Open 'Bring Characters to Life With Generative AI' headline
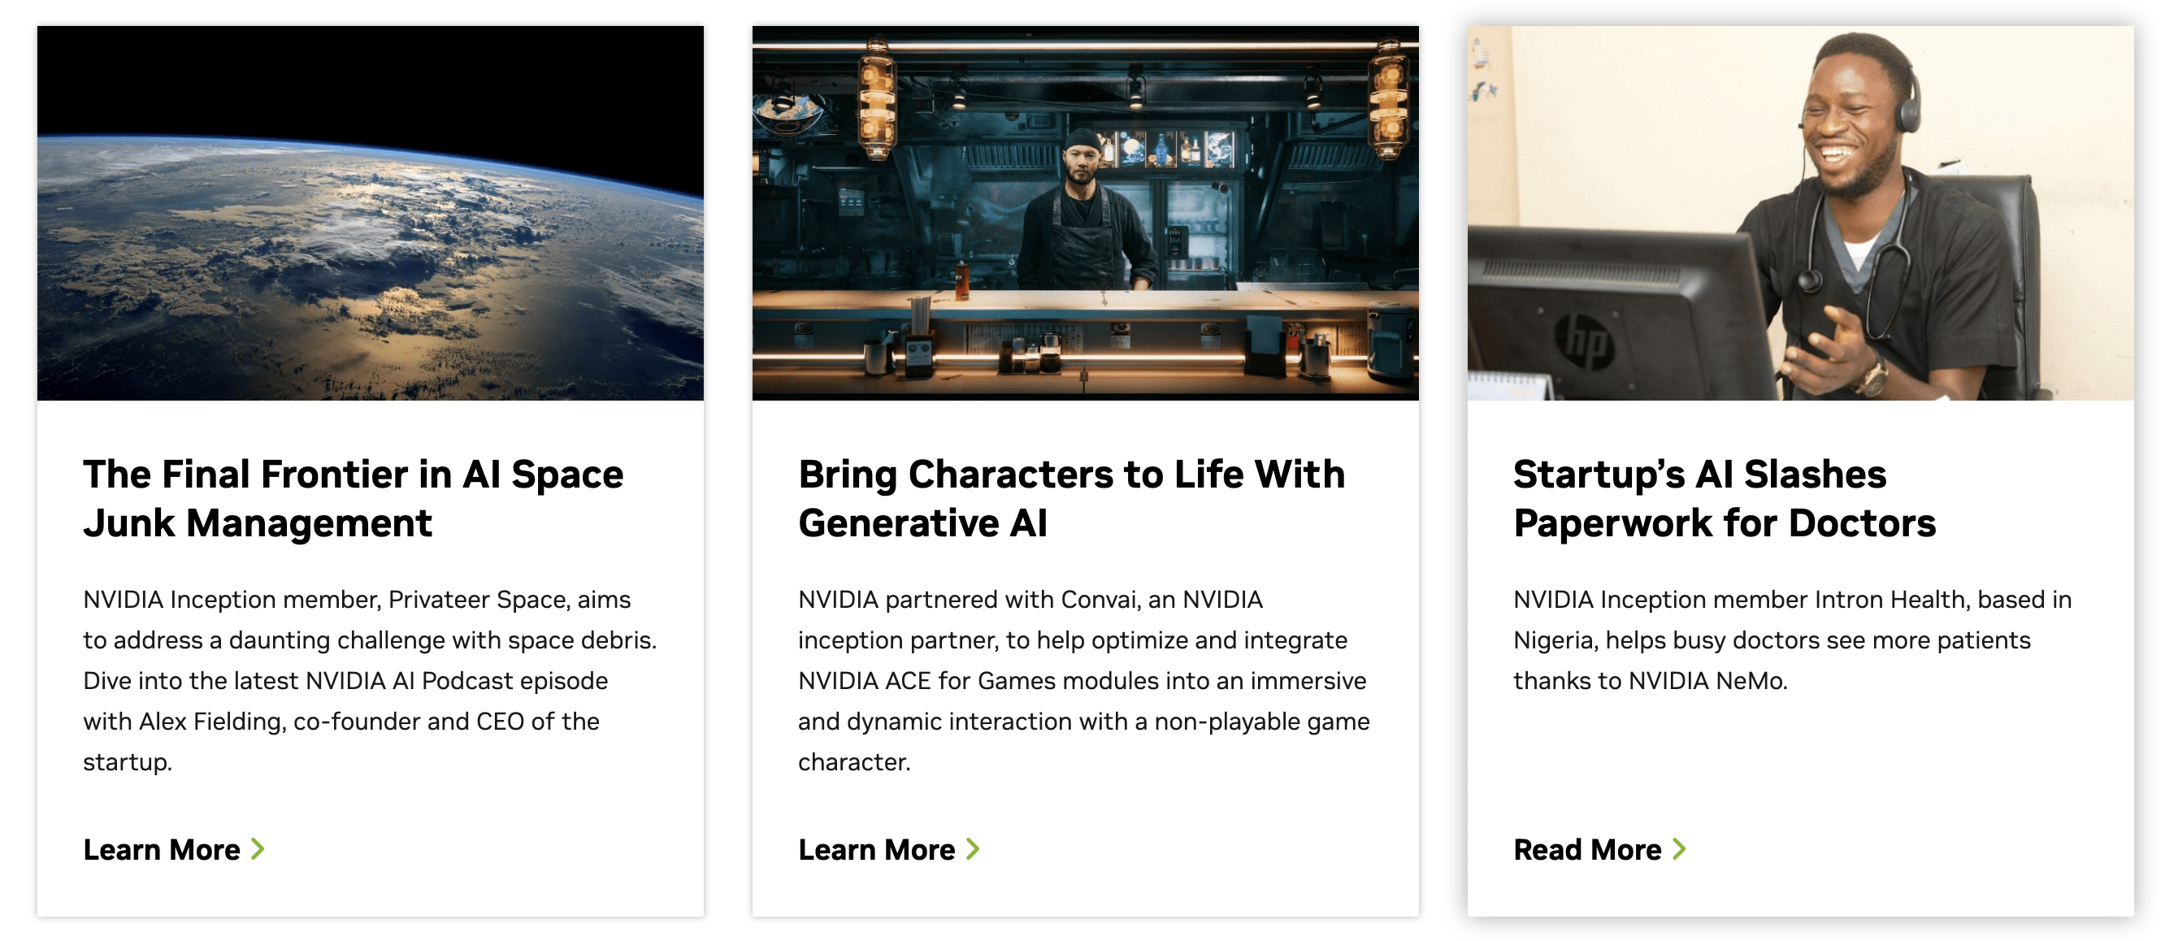Screen dimensions: 2165x941 [x=1071, y=498]
